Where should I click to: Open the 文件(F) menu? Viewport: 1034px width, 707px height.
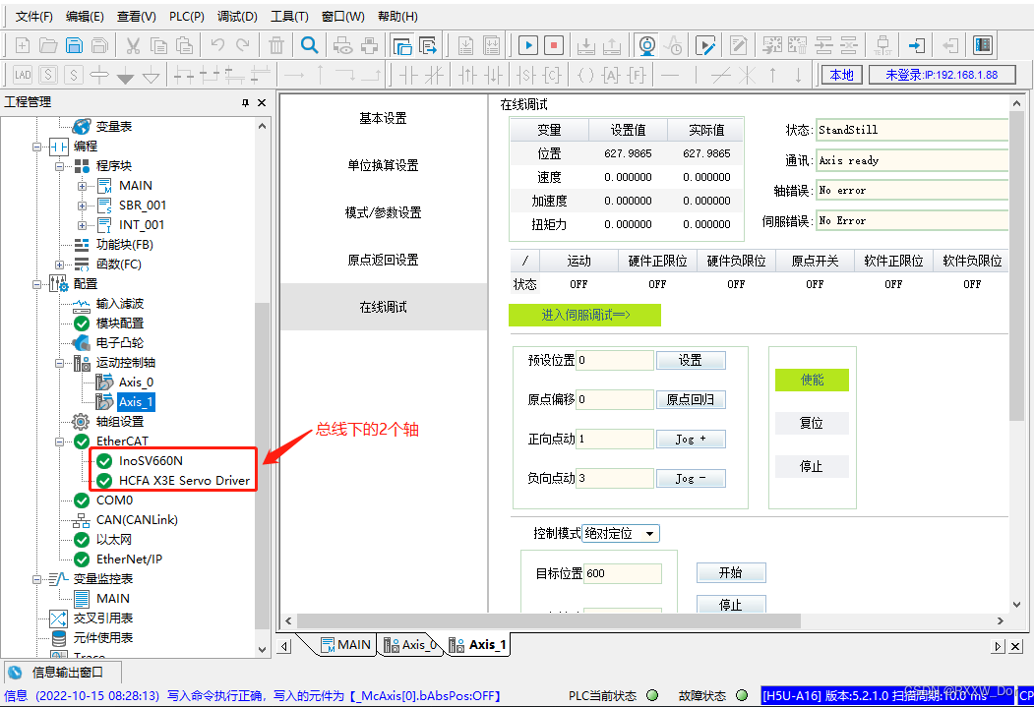34,17
